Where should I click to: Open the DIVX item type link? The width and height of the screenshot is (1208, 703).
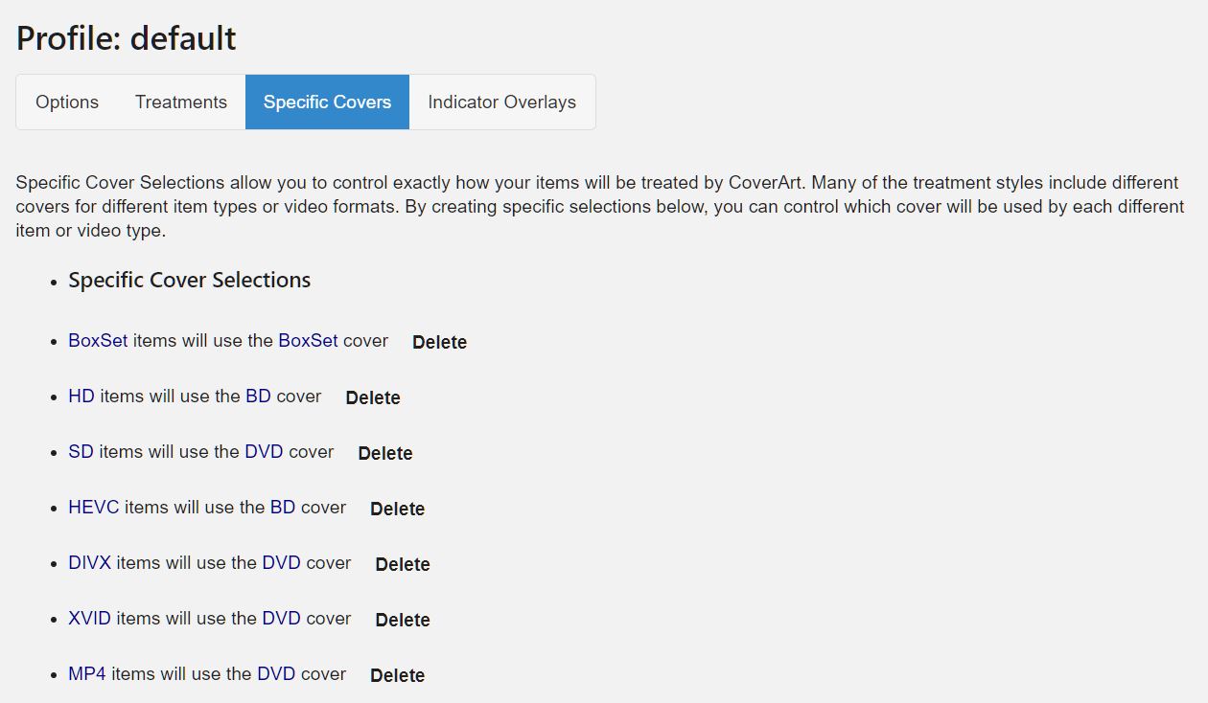[89, 562]
